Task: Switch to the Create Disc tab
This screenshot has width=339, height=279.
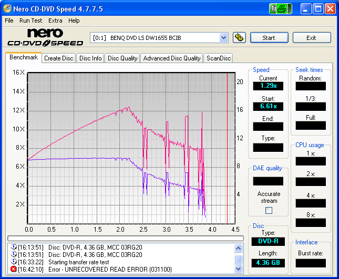Action: coord(58,58)
